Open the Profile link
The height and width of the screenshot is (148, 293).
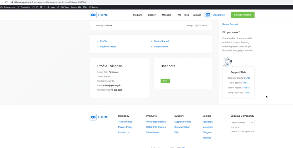[x=103, y=41]
